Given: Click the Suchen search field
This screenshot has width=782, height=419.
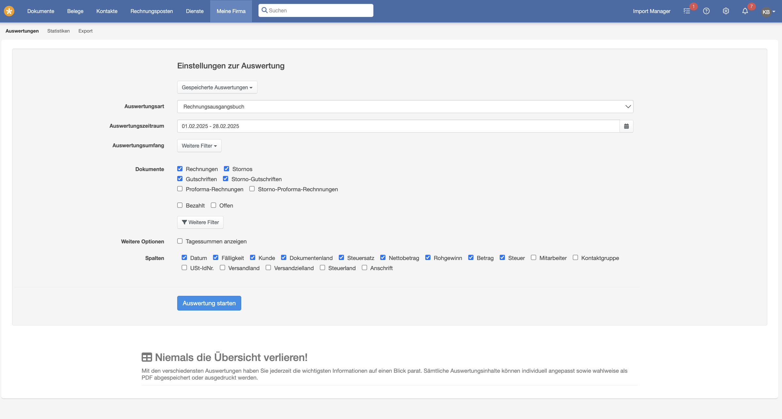Looking at the screenshot, I should pos(316,10).
